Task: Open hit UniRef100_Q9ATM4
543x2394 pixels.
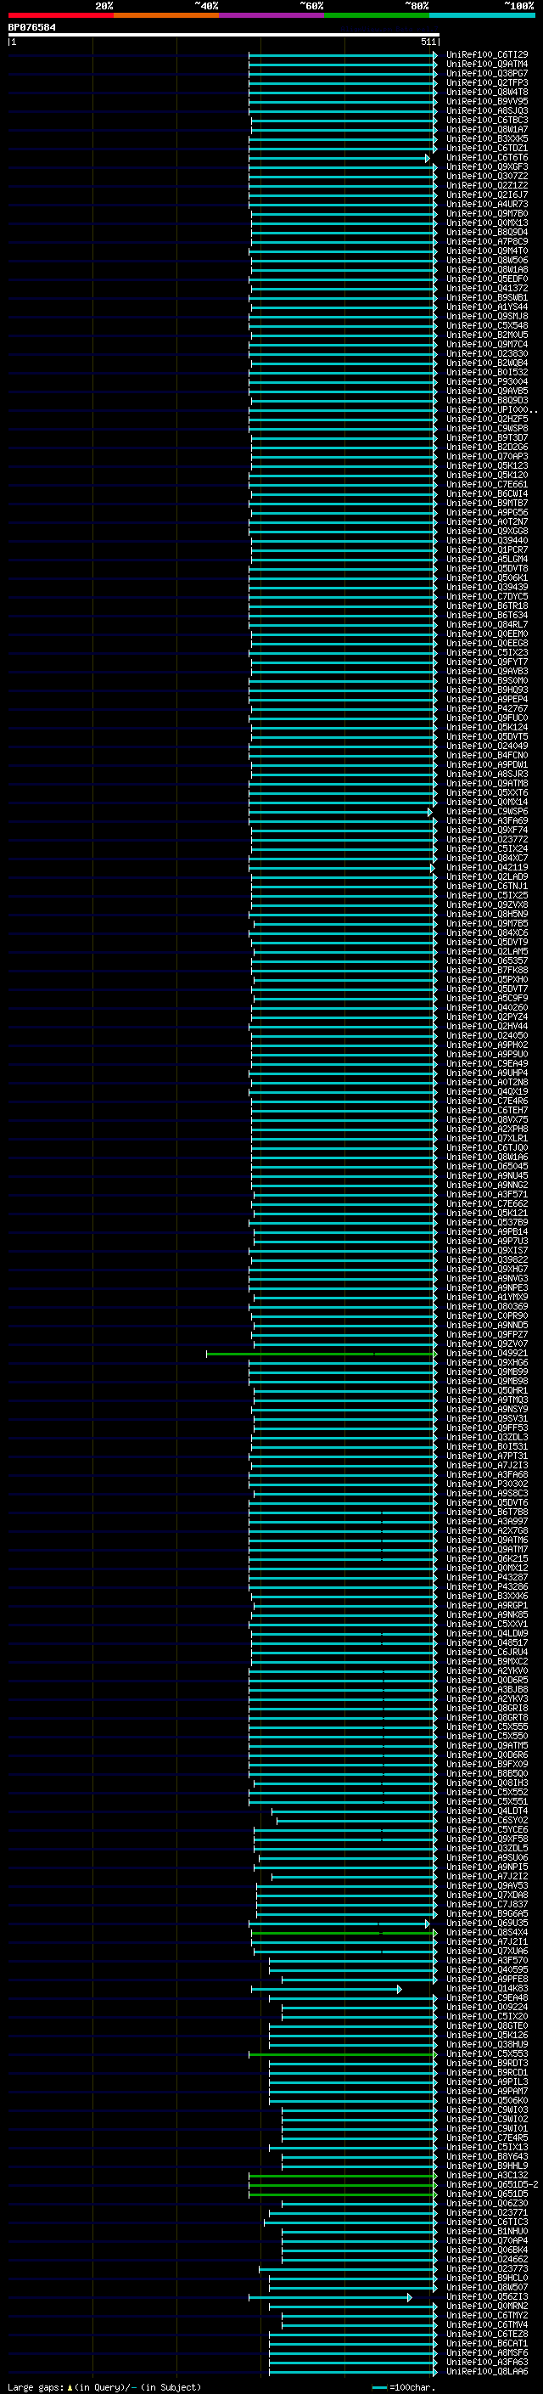Action: coord(487,65)
